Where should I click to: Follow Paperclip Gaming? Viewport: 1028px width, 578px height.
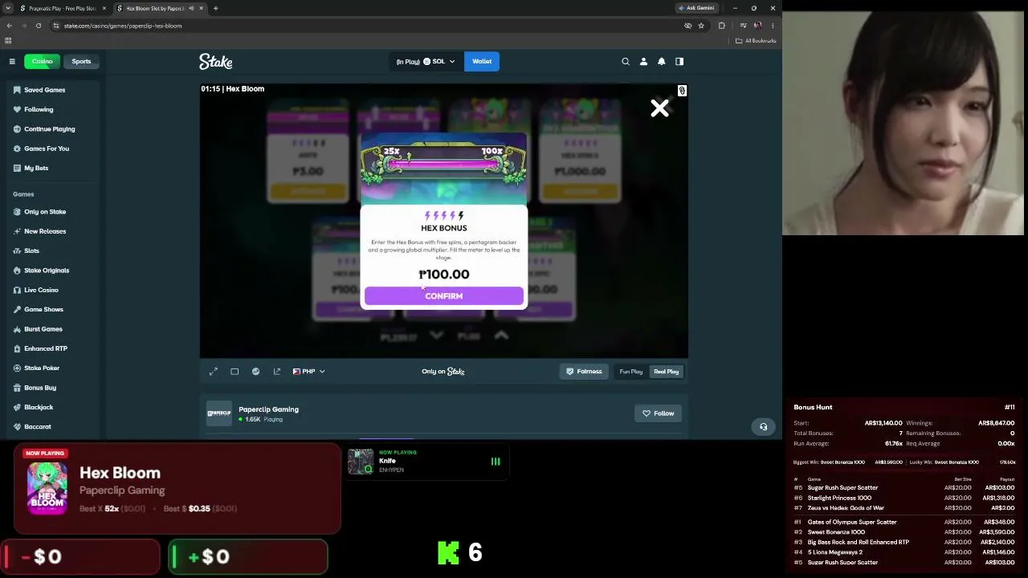click(x=658, y=413)
